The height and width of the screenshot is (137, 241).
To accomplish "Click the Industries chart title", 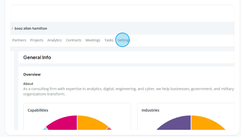I will click(x=150, y=110).
